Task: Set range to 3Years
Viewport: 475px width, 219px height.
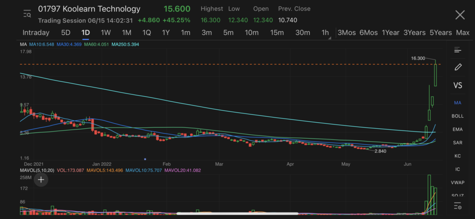Action: click(x=414, y=33)
